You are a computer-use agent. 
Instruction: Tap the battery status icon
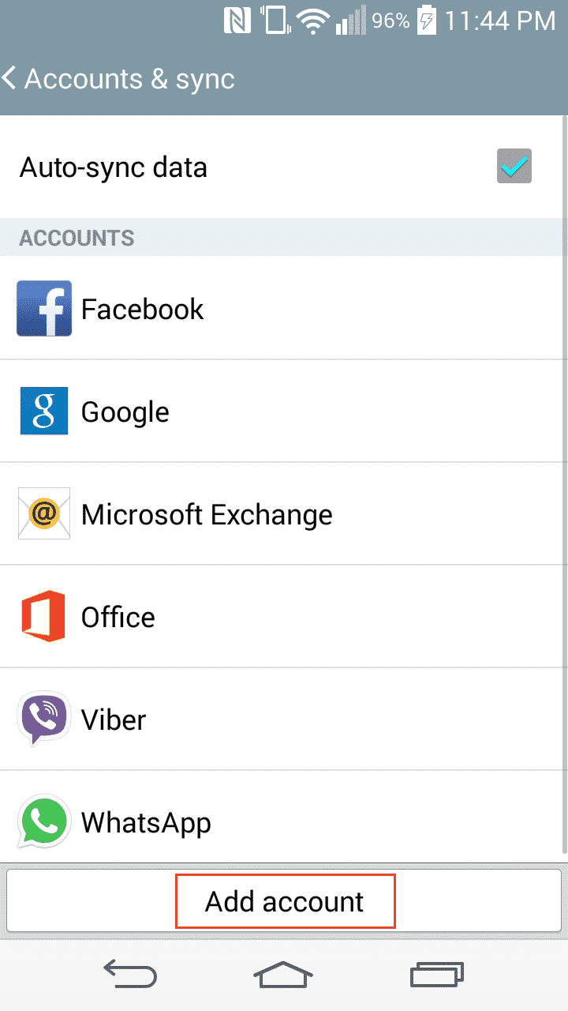[x=426, y=21]
